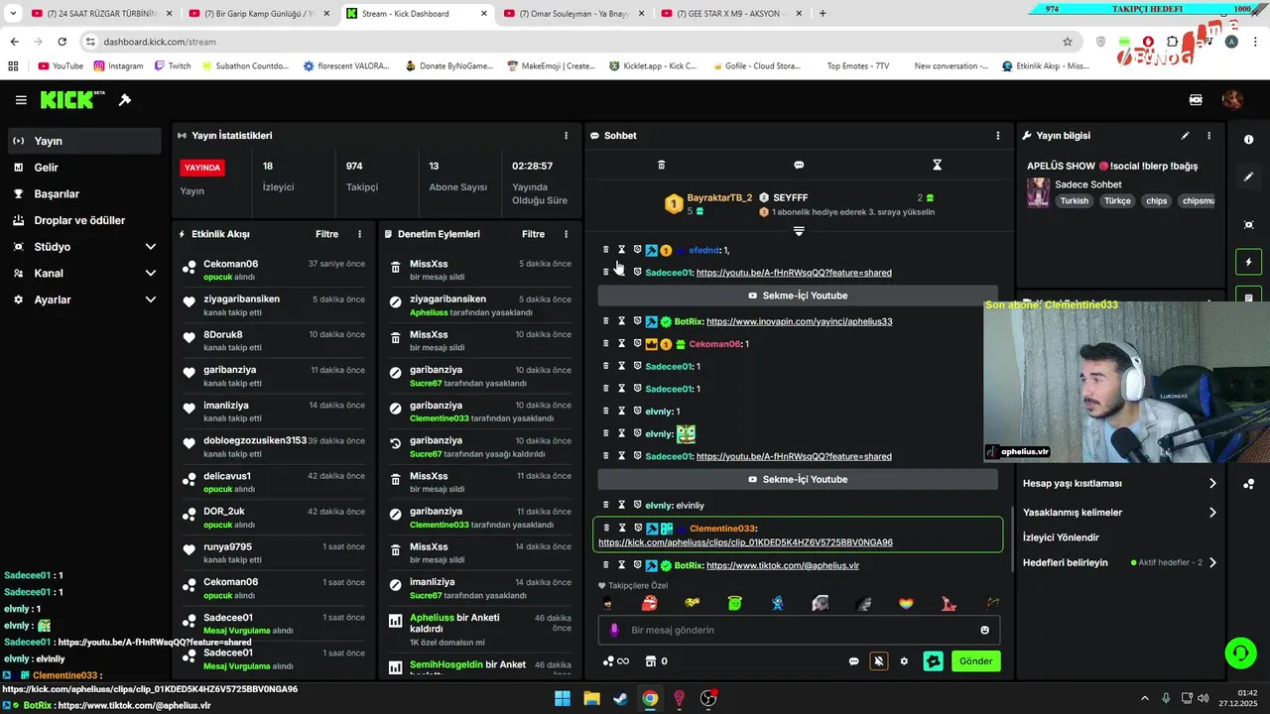The width and height of the screenshot is (1270, 714).
Task: Open the hamburger menu beside the Kick logo
Action: pyautogui.click(x=21, y=100)
